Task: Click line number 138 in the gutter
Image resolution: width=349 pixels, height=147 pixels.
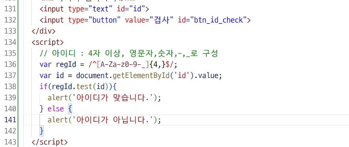Action: 10,87
